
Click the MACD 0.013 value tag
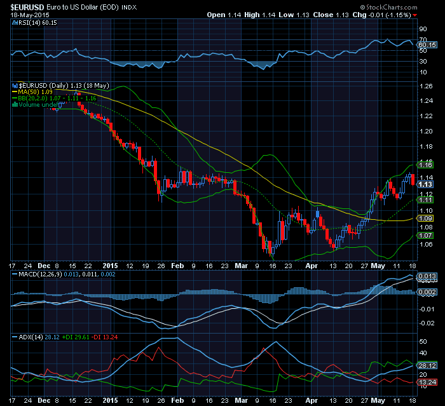(427, 276)
